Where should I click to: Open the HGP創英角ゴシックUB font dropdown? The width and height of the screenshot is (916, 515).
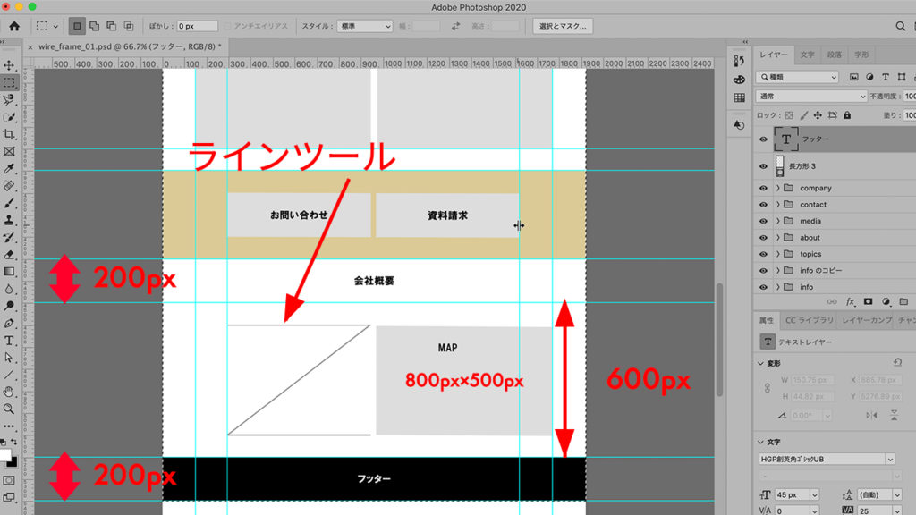click(827, 459)
